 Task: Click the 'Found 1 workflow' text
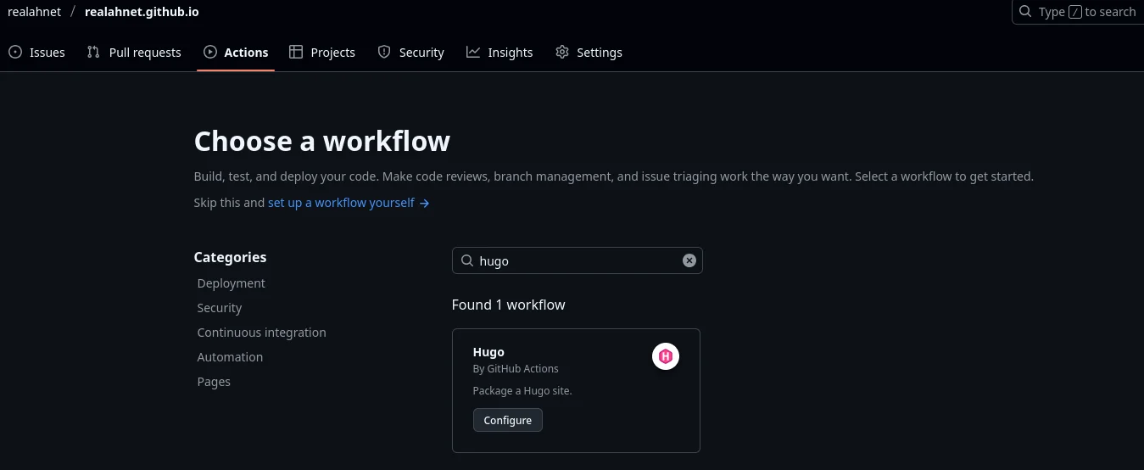tap(509, 305)
